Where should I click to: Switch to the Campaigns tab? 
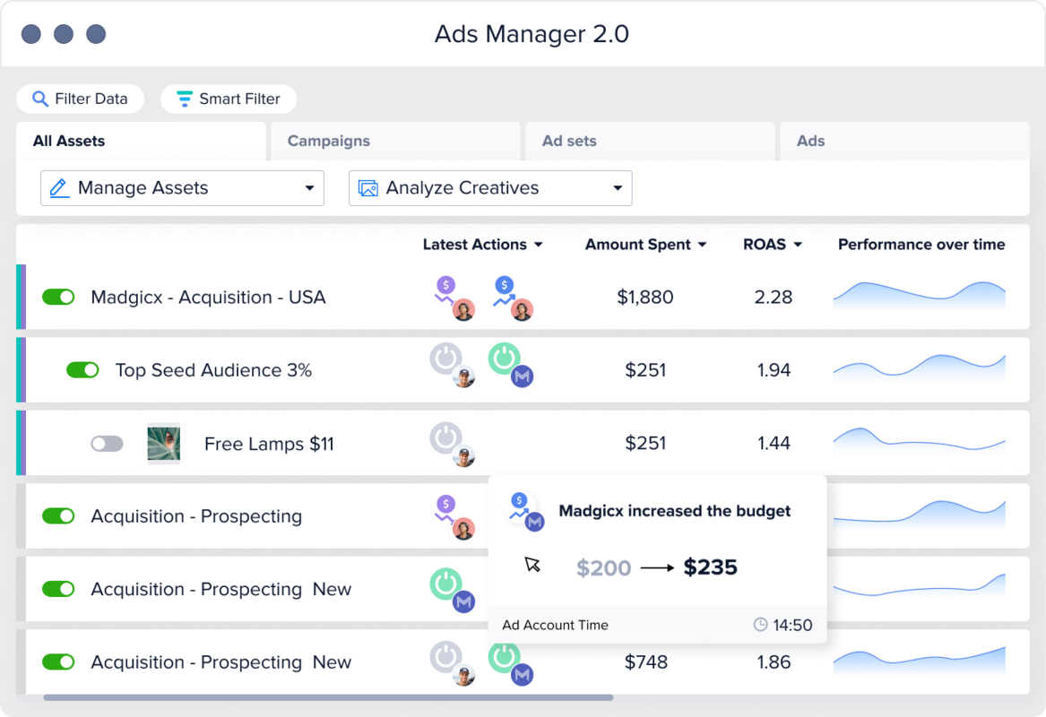tap(329, 141)
